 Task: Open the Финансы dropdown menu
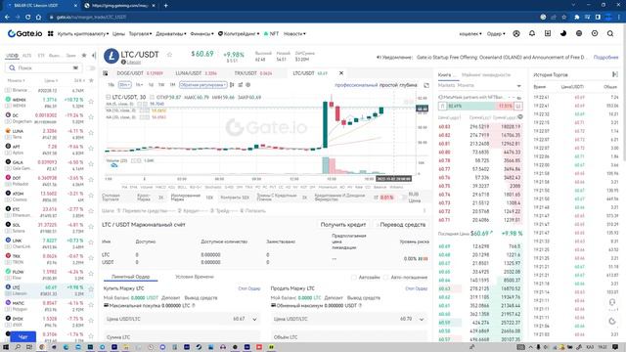(x=201, y=34)
